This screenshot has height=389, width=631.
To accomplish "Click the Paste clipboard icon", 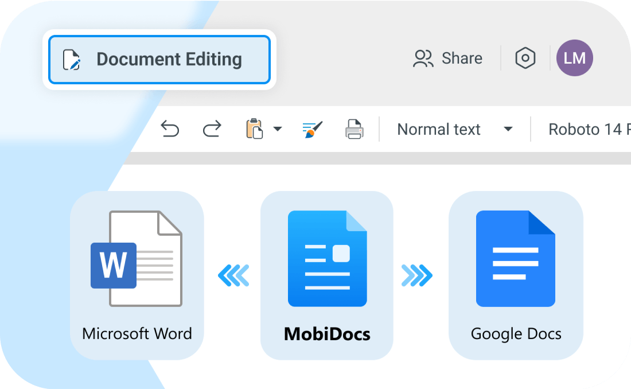I will (254, 129).
